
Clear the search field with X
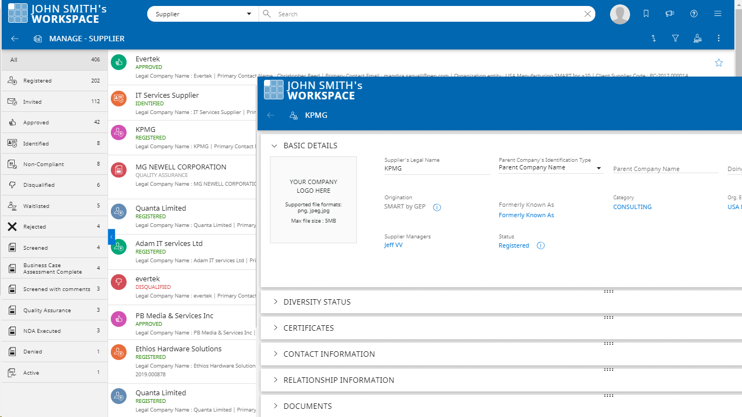pos(587,14)
